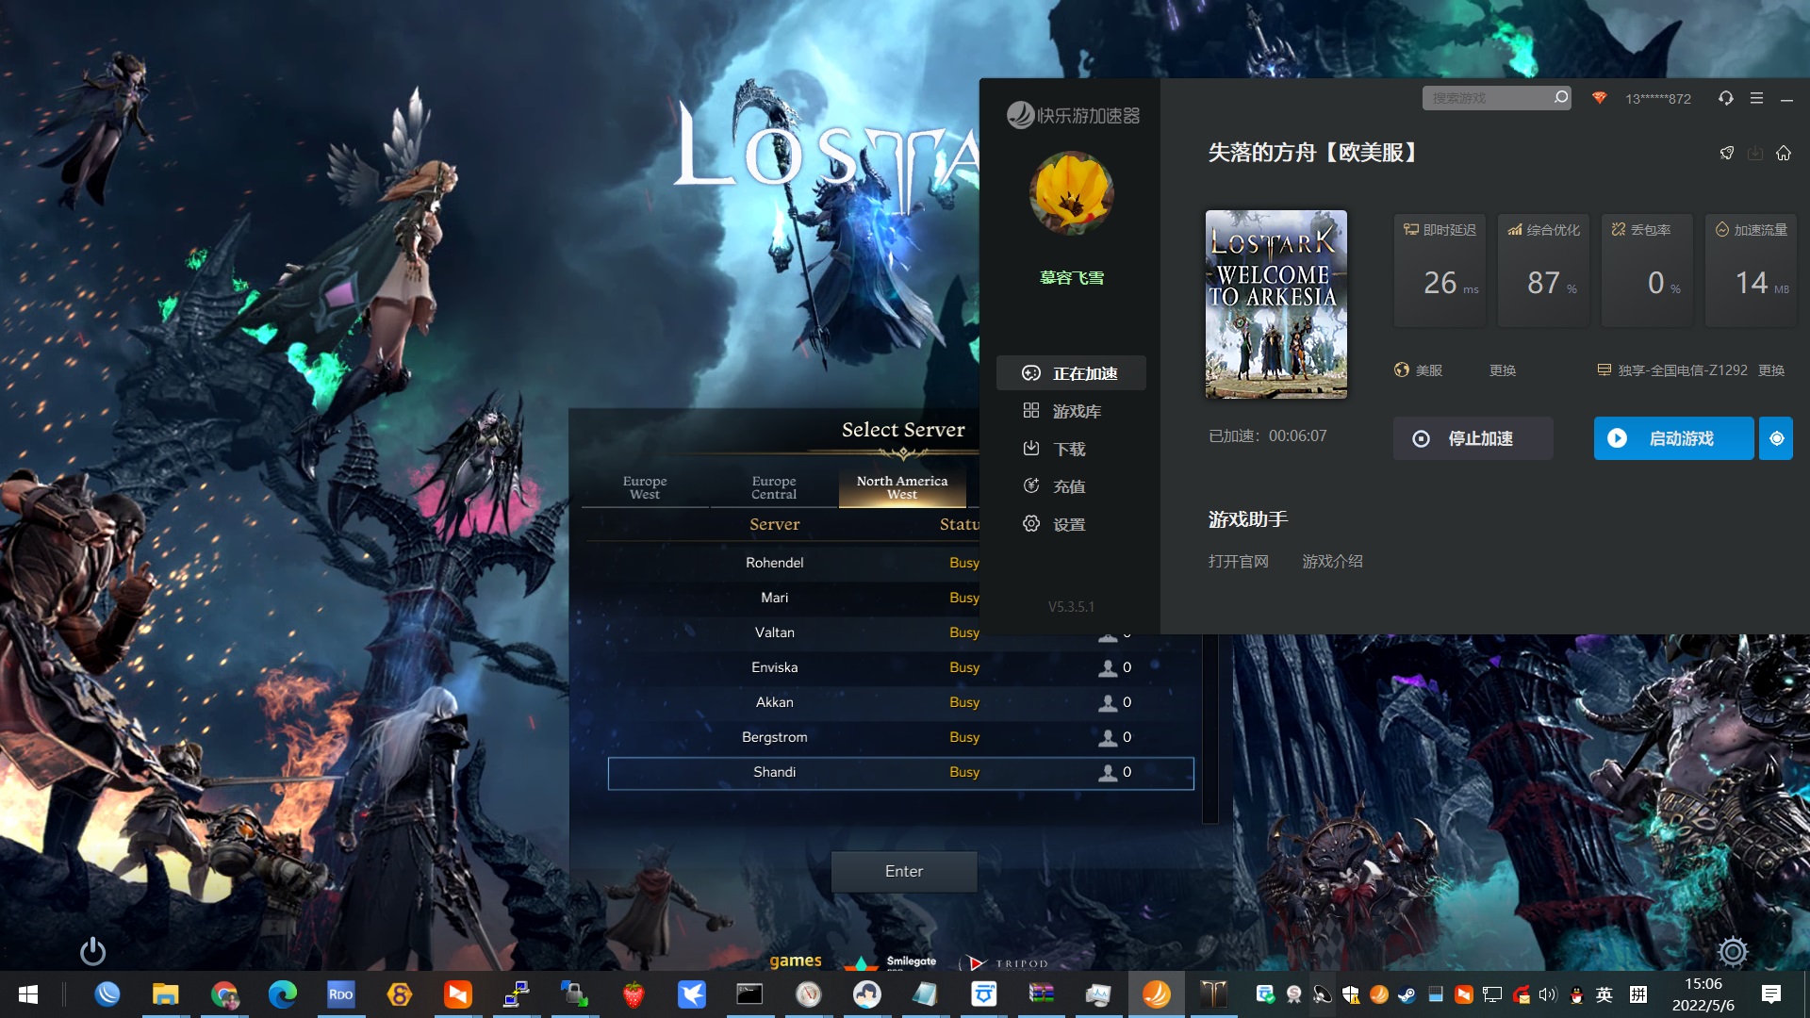
Task: Open the strawberry app on the taskbar
Action: [x=633, y=993]
